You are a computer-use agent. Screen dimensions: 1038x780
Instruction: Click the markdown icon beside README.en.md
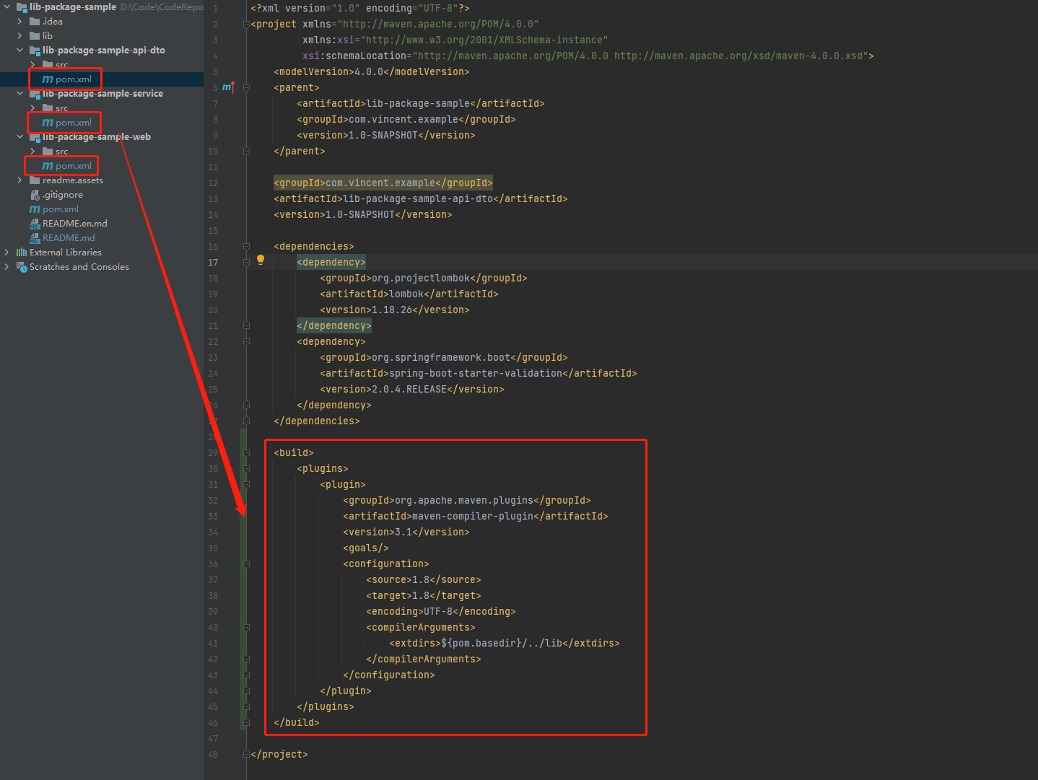35,223
